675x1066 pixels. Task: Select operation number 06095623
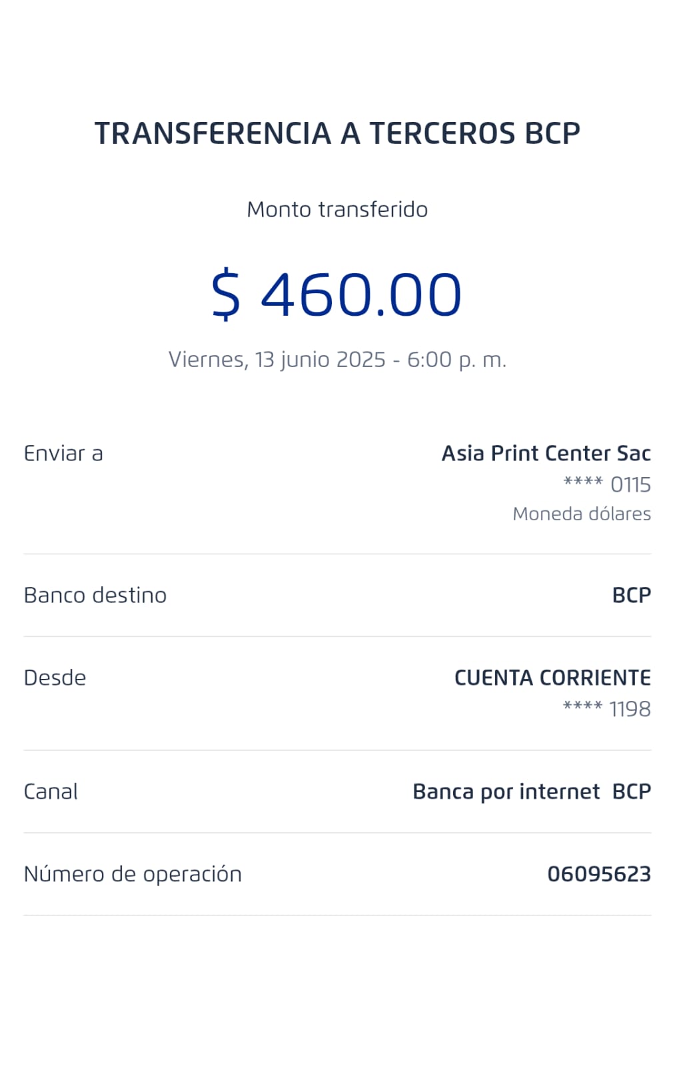point(599,874)
